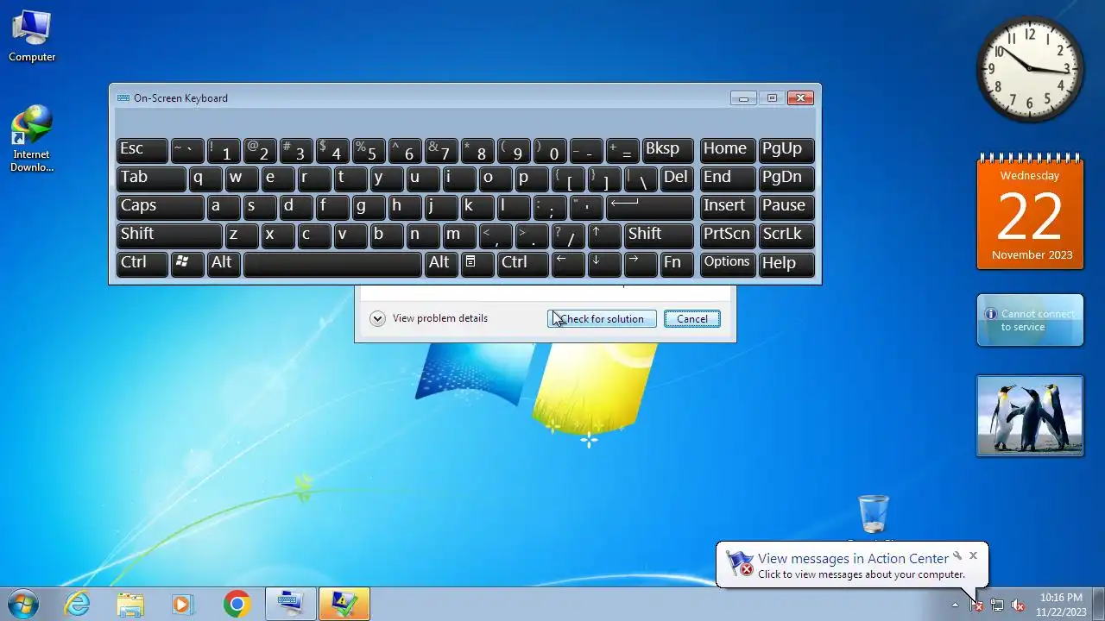Click the End key

pyautogui.click(x=727, y=178)
